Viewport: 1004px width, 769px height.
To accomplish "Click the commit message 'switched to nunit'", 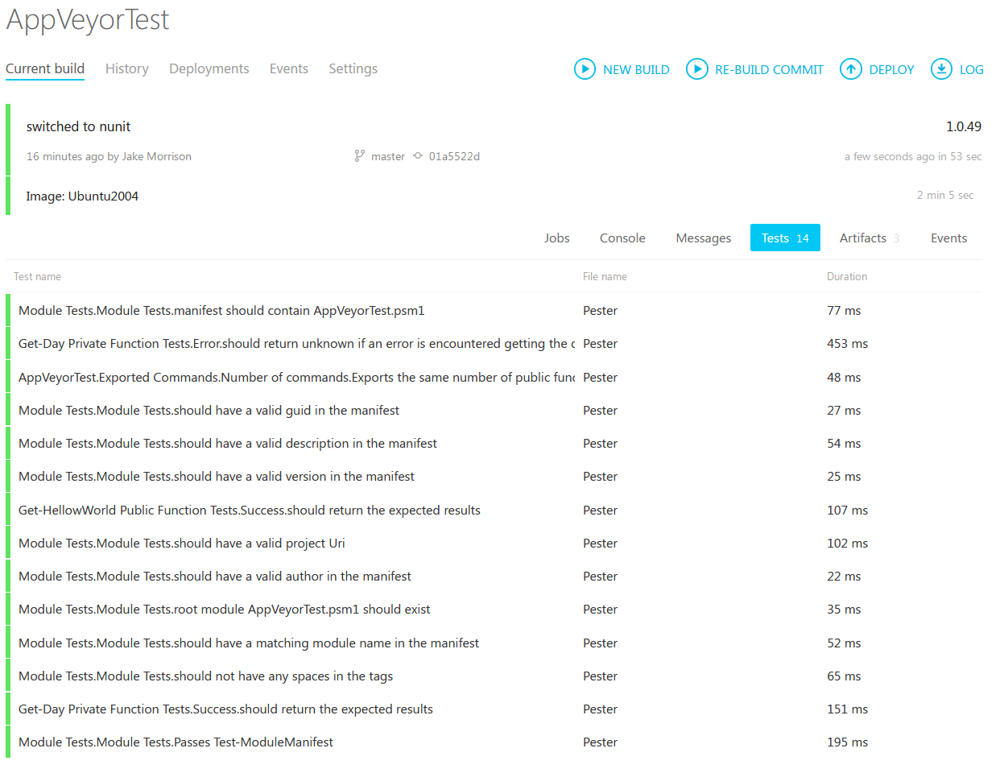I will [x=78, y=126].
